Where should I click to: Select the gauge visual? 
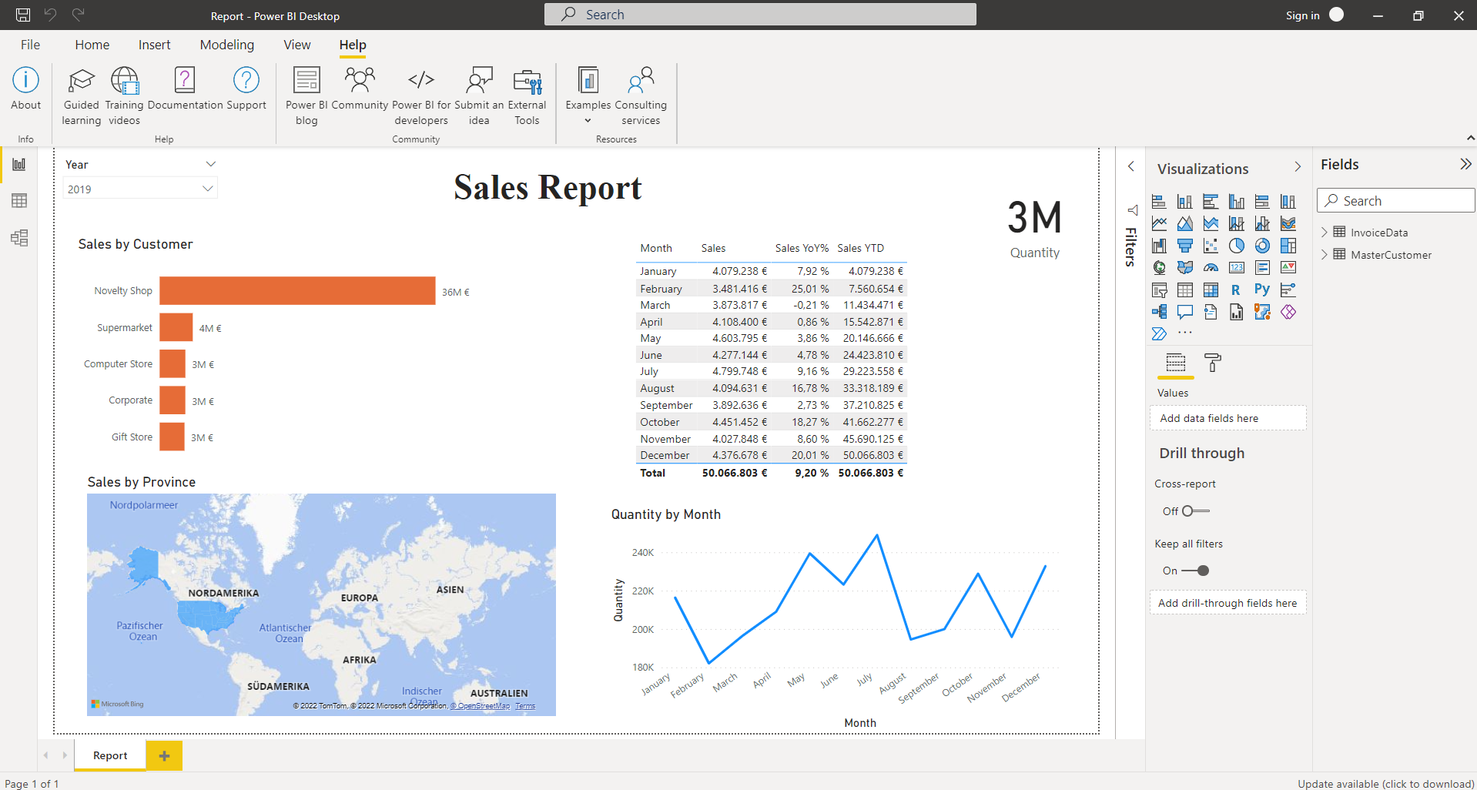1211,268
